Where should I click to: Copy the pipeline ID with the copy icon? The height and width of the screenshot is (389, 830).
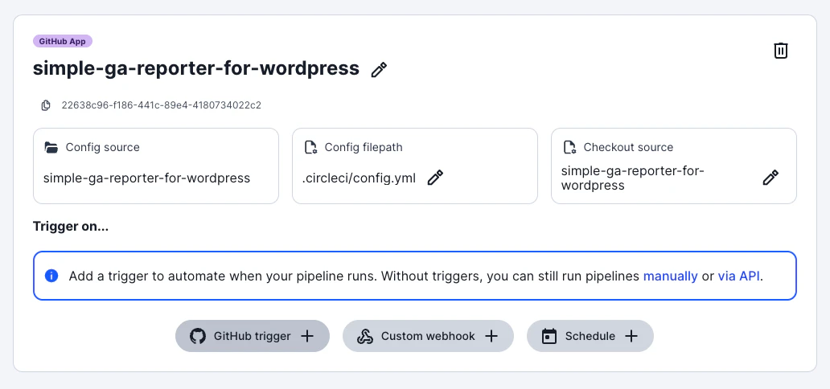[x=46, y=105]
